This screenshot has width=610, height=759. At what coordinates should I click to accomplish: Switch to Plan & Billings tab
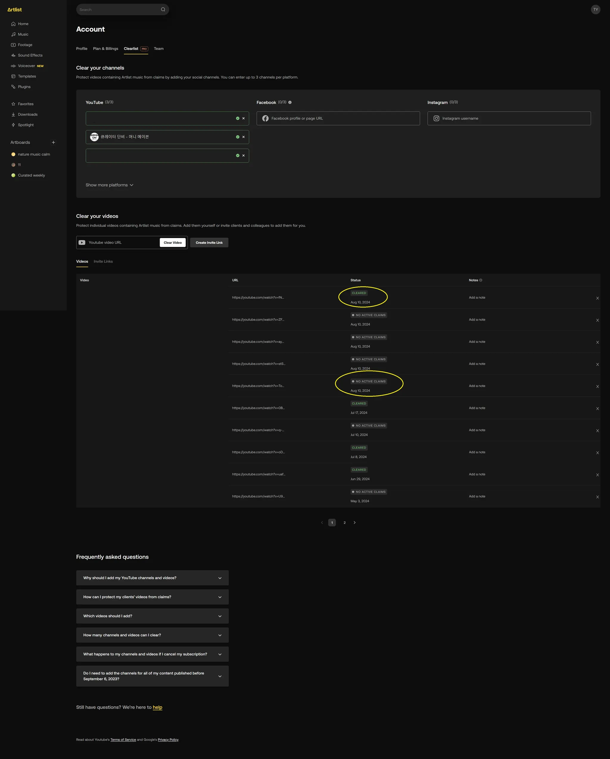click(x=105, y=49)
